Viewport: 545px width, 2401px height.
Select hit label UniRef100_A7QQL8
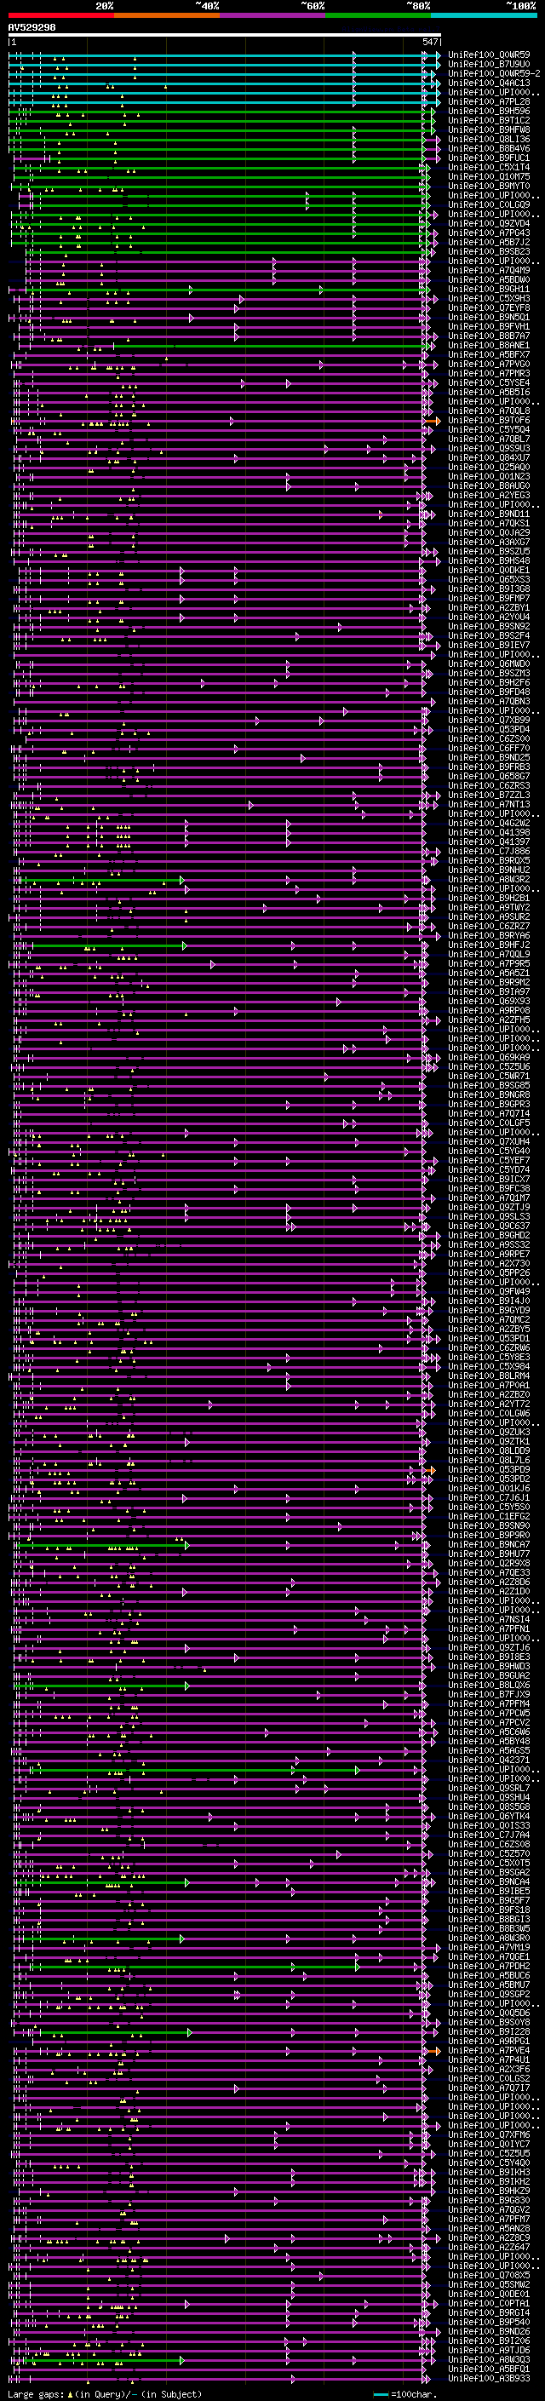489,411
